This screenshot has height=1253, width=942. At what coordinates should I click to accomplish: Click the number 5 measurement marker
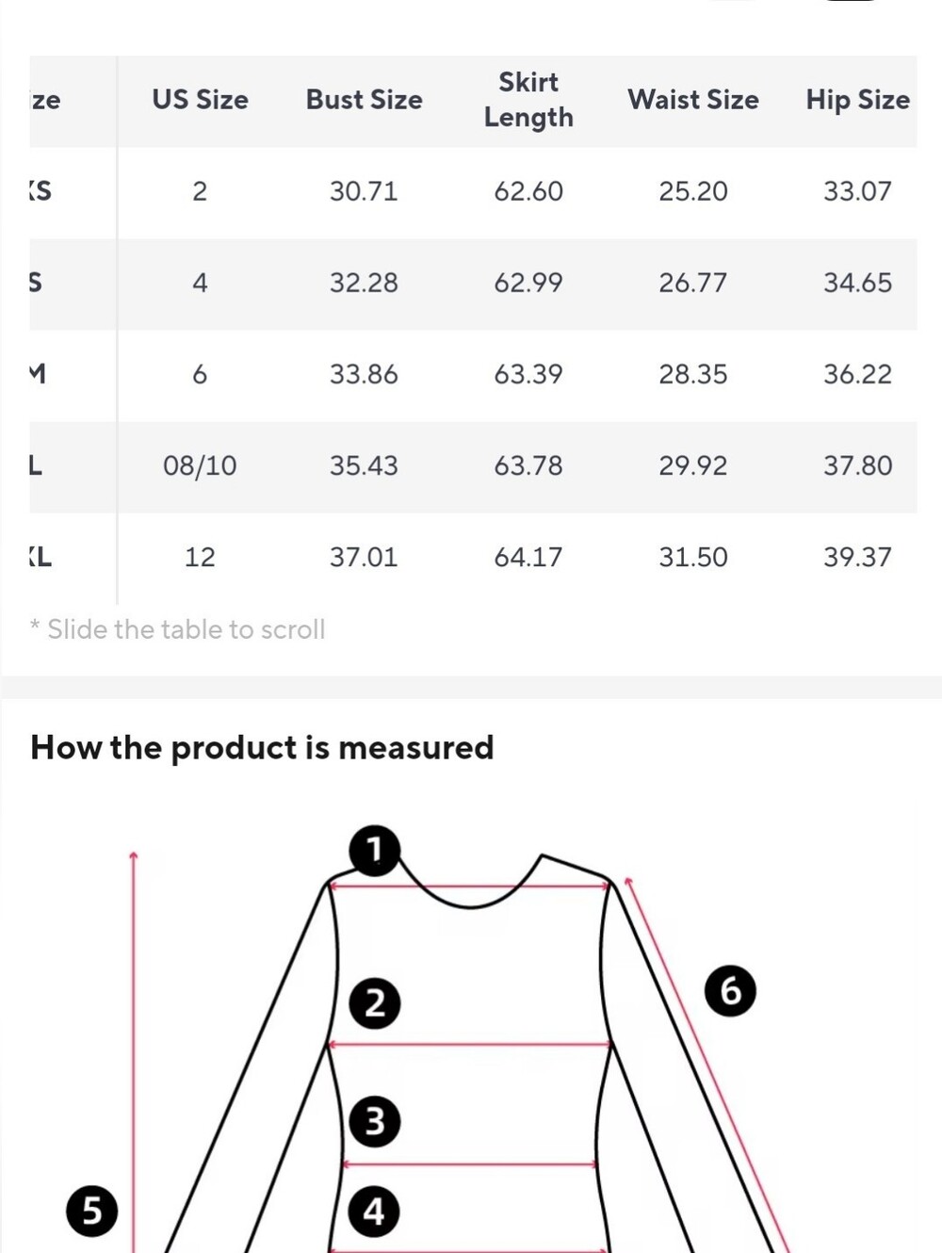[92, 1210]
